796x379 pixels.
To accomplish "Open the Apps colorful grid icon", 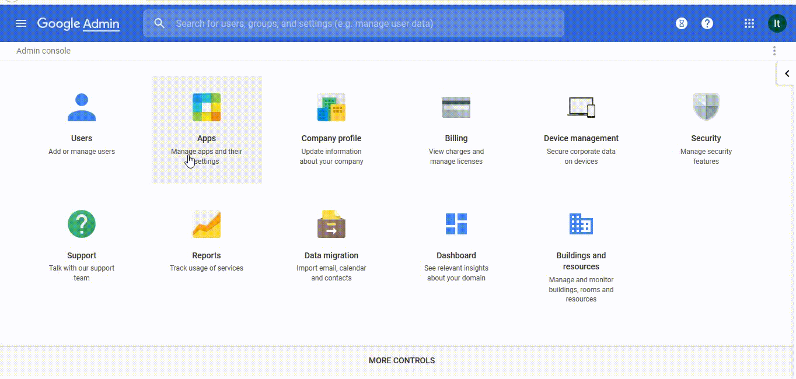I will pyautogui.click(x=207, y=107).
